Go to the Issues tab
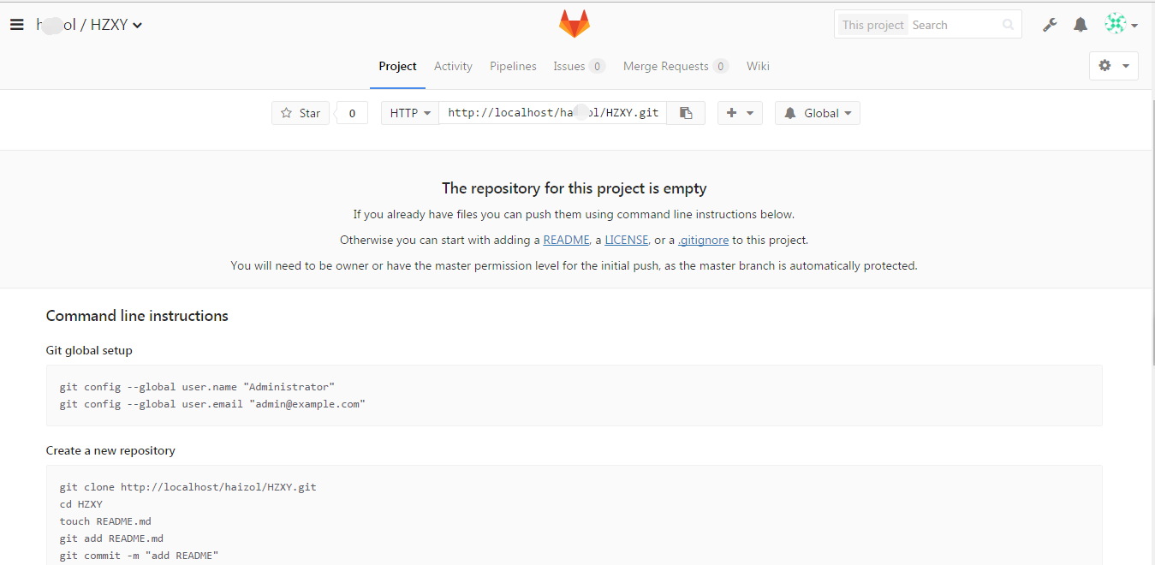The height and width of the screenshot is (565, 1155). tap(579, 66)
